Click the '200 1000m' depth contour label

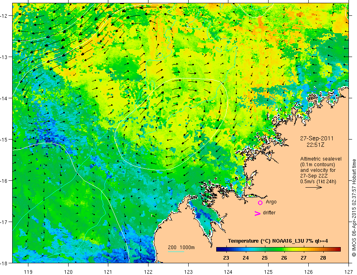point(181,247)
